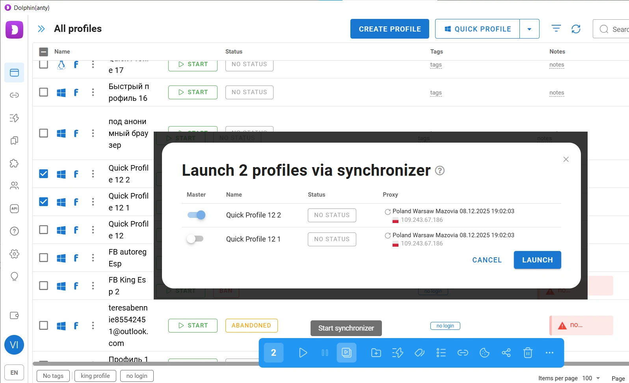Refresh the profiles list
Image resolution: width=629 pixels, height=383 pixels.
click(x=576, y=29)
